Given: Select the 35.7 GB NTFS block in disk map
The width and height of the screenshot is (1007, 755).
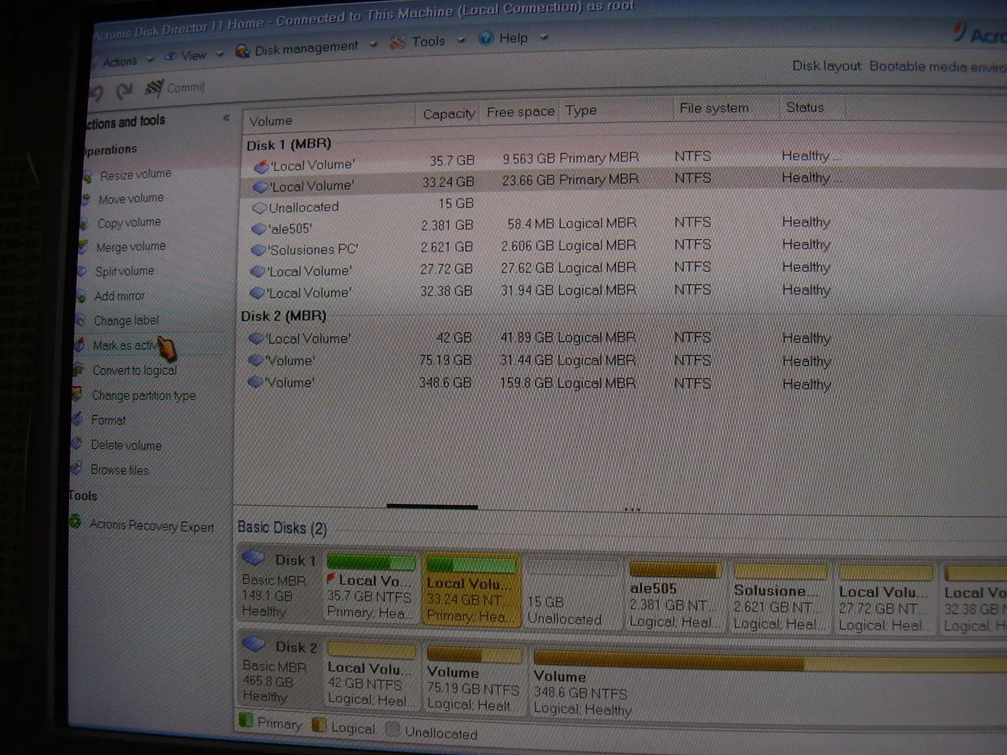Looking at the screenshot, I should (x=370, y=588).
